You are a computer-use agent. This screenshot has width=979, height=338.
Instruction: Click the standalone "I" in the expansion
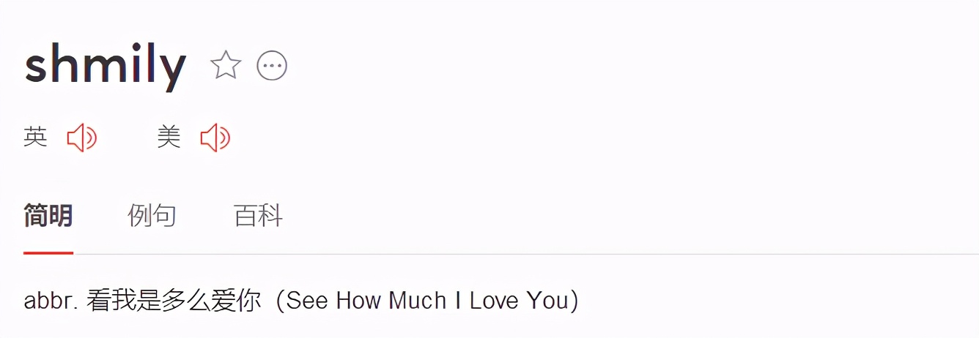pyautogui.click(x=458, y=301)
